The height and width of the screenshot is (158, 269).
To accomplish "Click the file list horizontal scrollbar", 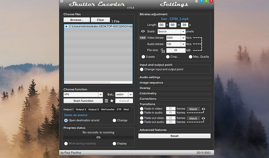I will coord(88,83).
